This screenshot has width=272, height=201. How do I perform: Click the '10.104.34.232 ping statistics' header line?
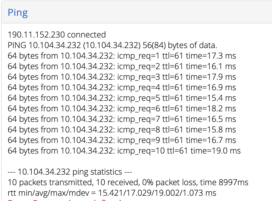tap(70, 172)
